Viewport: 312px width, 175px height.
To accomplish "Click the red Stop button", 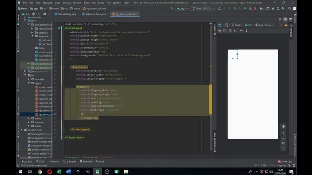I will click(x=255, y=9).
